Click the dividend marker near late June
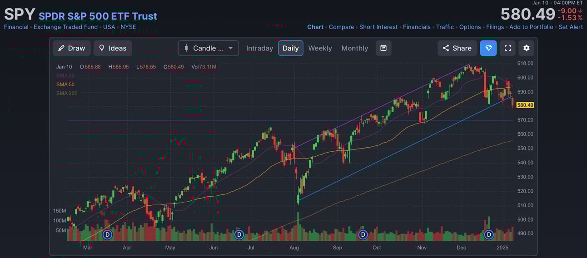Viewport: 587px width, 258px height. [x=239, y=234]
